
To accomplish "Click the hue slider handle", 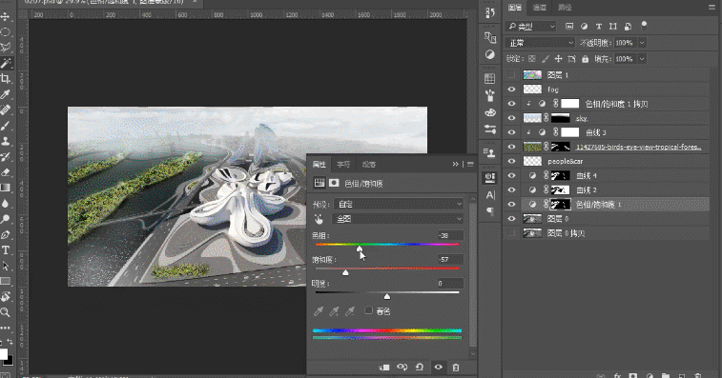I will pos(360,249).
